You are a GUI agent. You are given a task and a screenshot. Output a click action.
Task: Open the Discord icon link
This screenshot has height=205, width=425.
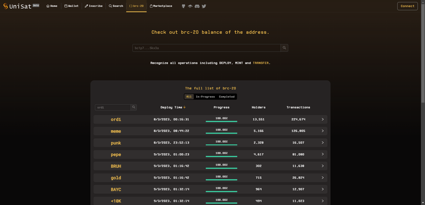click(x=197, y=6)
